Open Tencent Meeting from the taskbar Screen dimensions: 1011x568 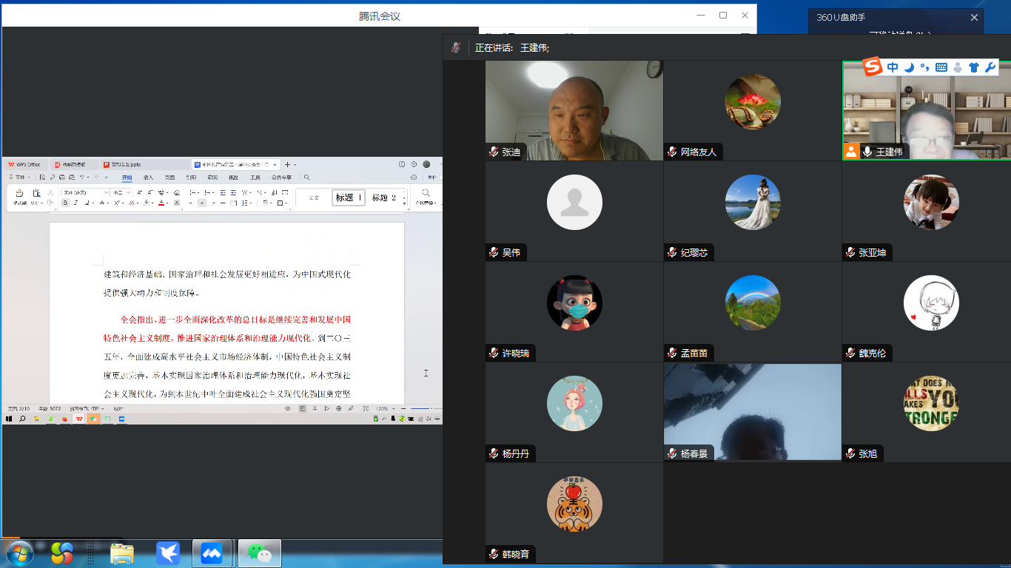pos(211,552)
